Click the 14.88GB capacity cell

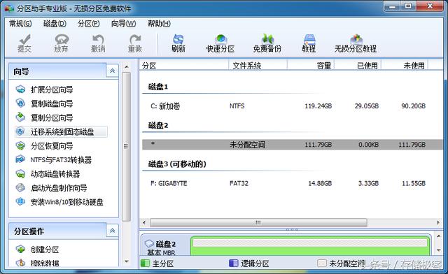[320, 183]
